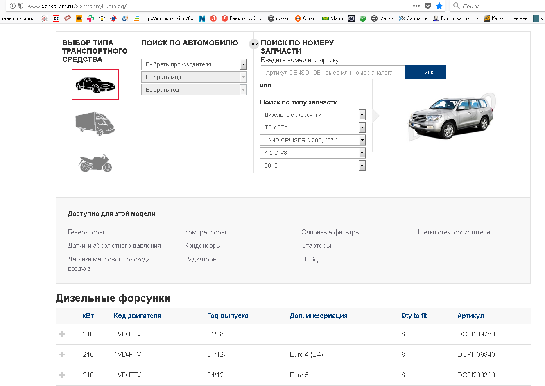The height and width of the screenshot is (386, 545).
Task: Click the 'Код двигателя' column header
Action: pyautogui.click(x=138, y=316)
